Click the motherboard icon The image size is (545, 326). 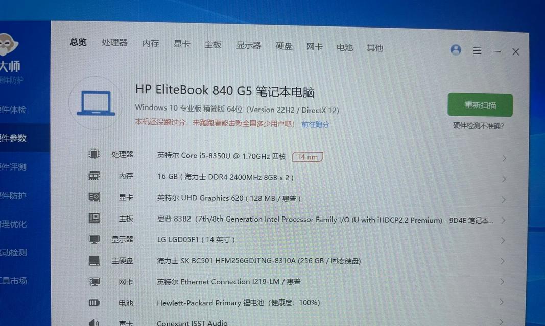pos(94,218)
